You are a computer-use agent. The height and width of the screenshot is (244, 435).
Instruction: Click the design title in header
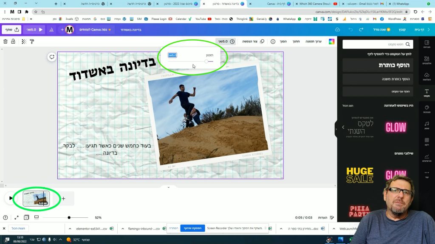pos(131,30)
